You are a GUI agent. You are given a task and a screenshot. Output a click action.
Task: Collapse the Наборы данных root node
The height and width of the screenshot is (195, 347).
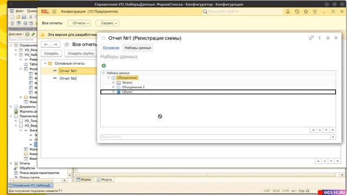104,73
